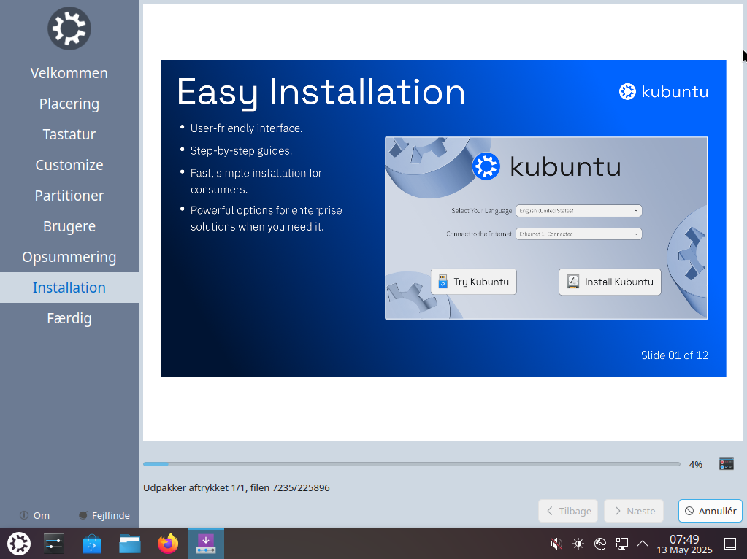Click the Easy Installation slide heading

(x=321, y=92)
